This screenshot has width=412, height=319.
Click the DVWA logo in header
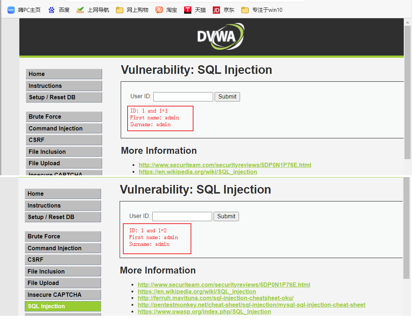[x=221, y=36]
